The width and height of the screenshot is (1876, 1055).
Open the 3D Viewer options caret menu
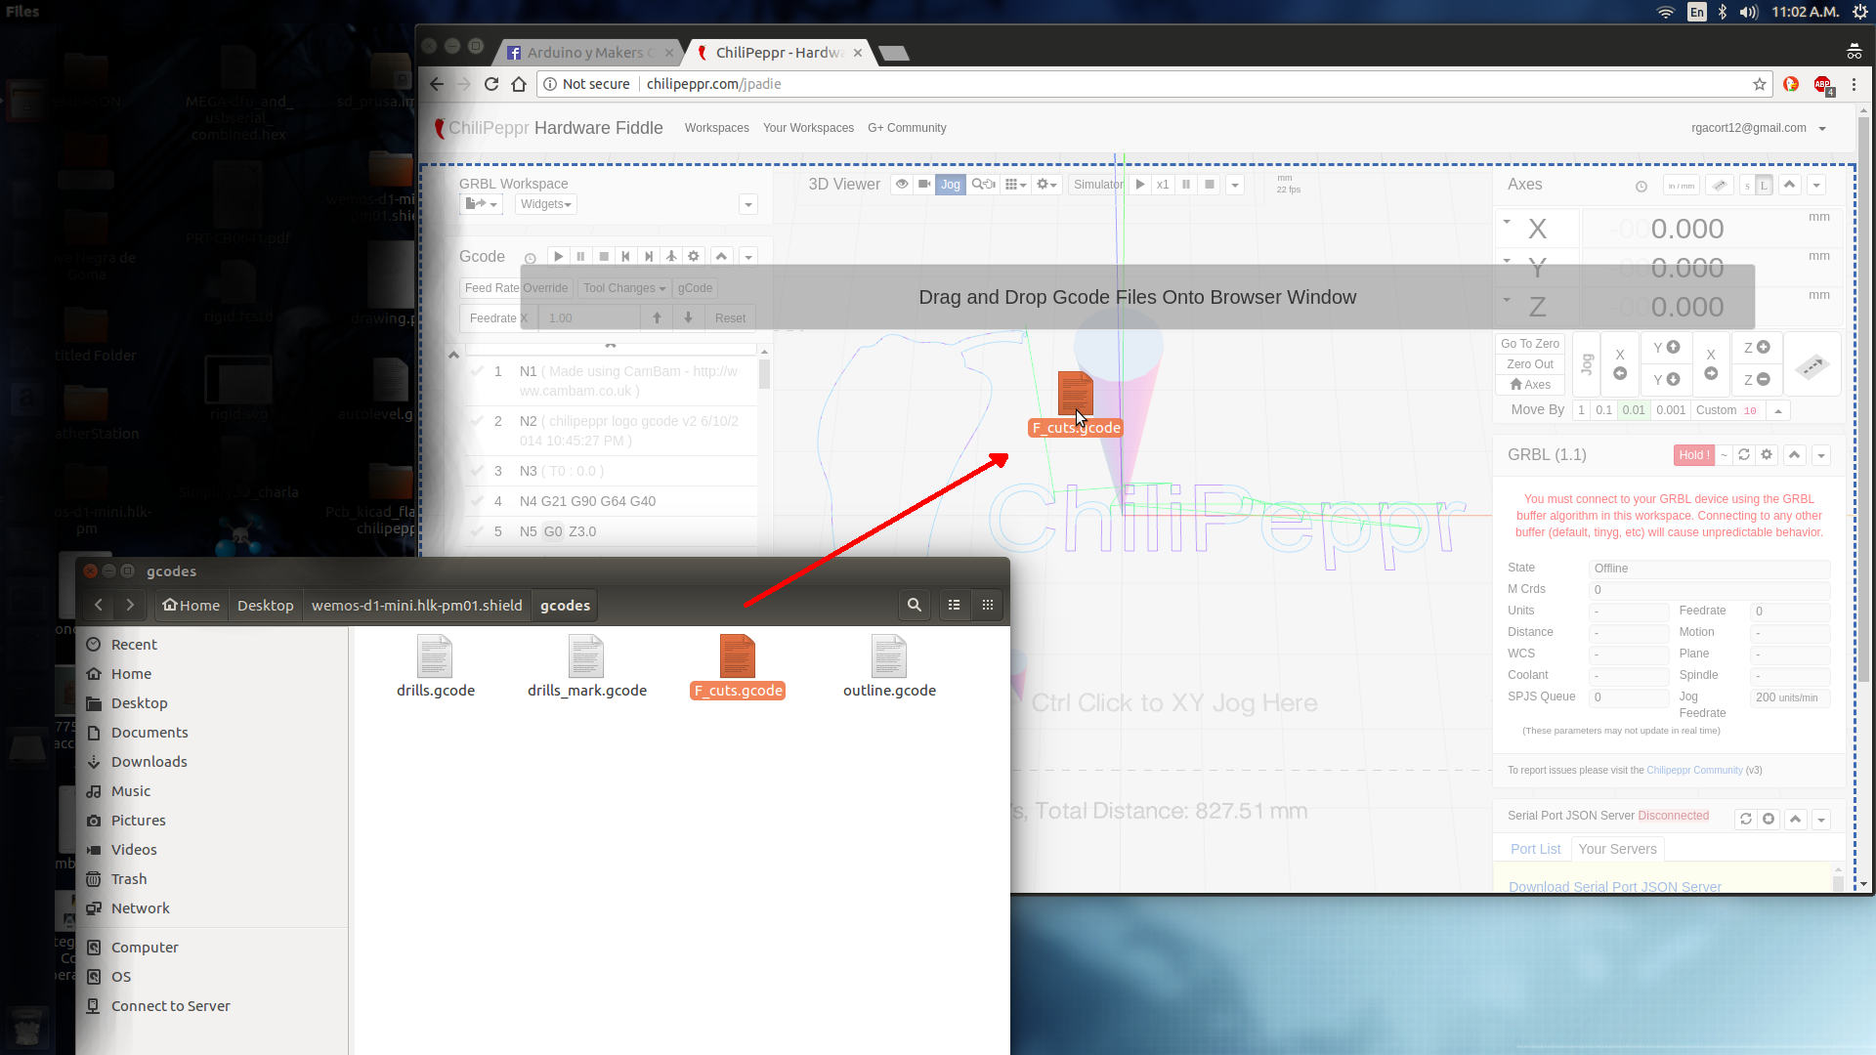click(x=1235, y=186)
